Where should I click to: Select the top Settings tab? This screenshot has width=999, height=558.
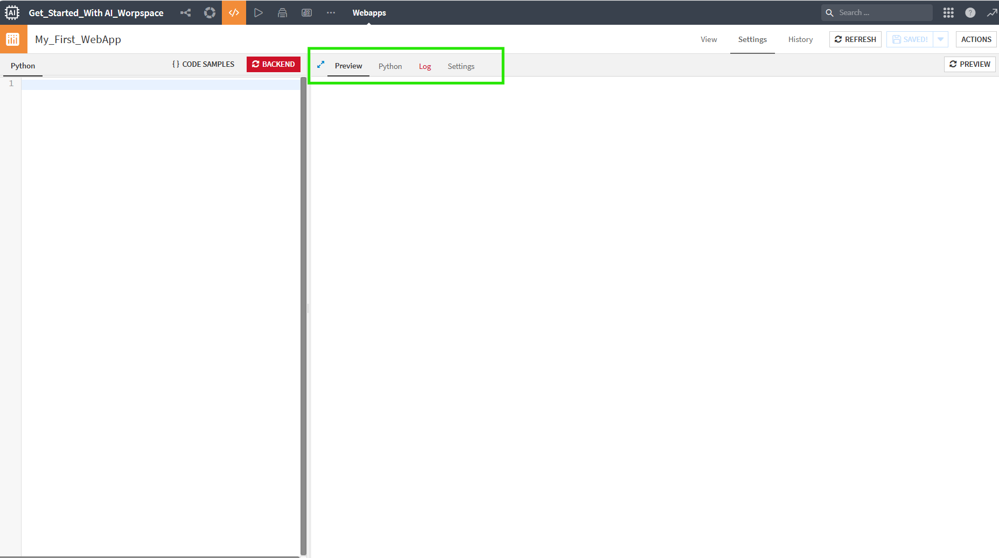(752, 39)
